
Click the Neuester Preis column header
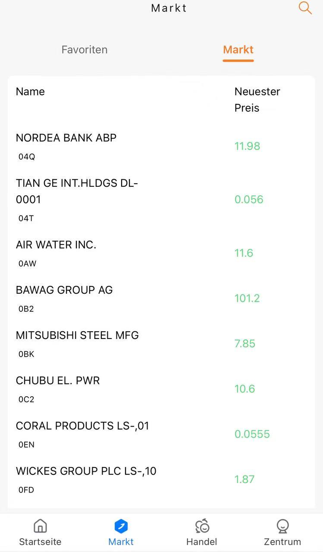click(x=257, y=100)
